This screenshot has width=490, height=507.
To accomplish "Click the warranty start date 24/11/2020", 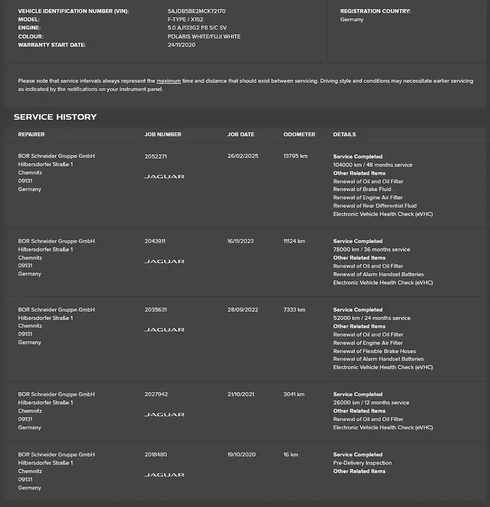I will click(182, 45).
